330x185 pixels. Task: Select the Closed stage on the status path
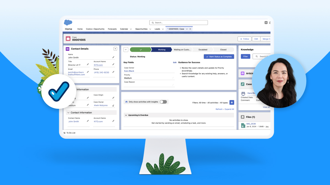coord(223,49)
